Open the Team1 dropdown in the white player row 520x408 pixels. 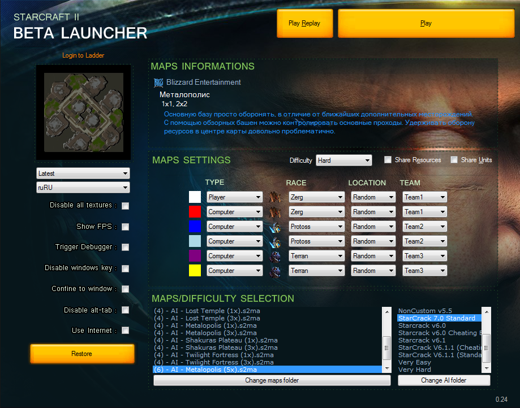click(x=425, y=197)
